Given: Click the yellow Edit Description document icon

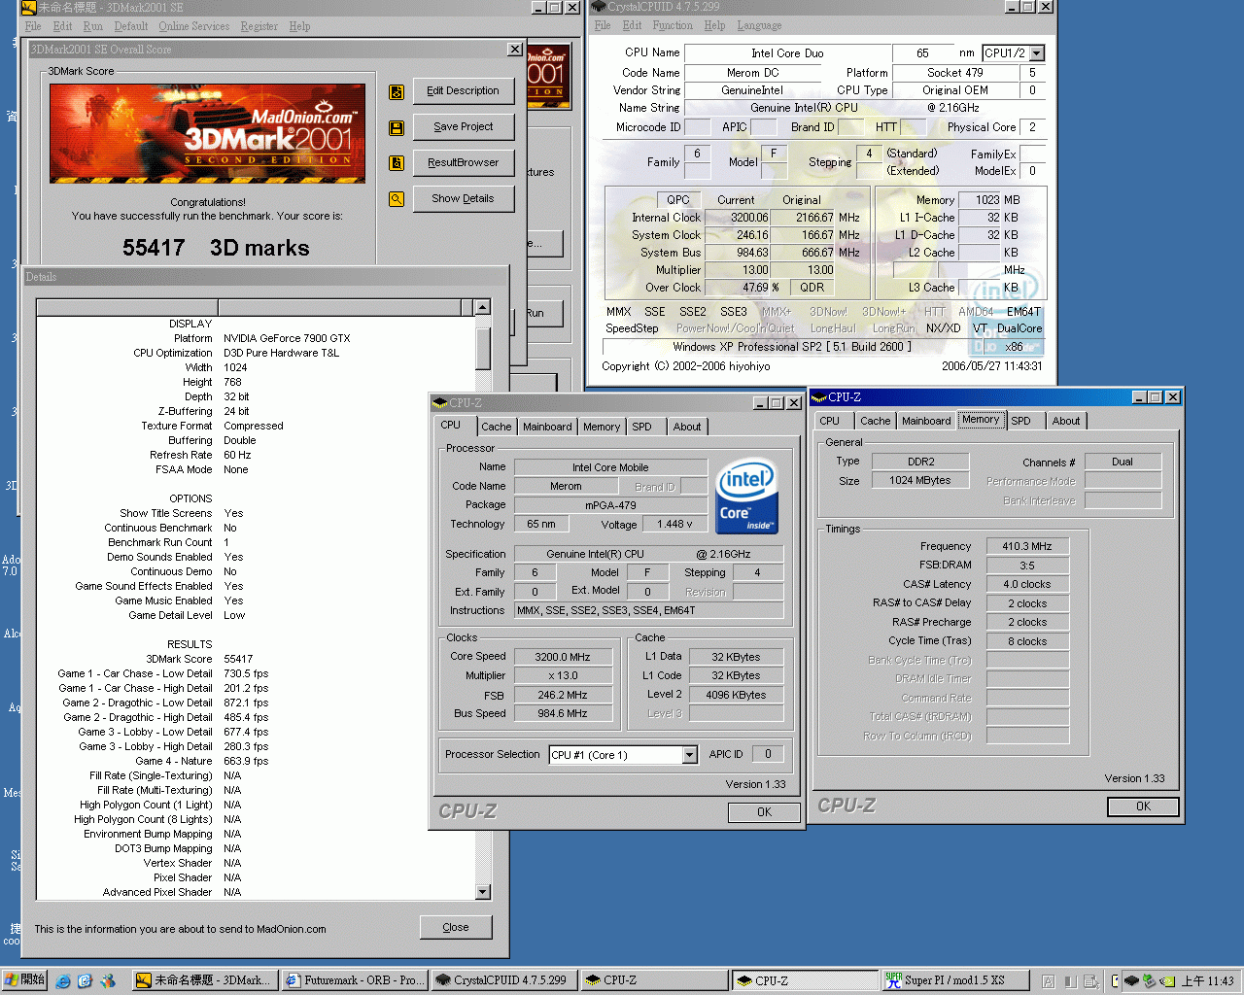Looking at the screenshot, I should (397, 92).
